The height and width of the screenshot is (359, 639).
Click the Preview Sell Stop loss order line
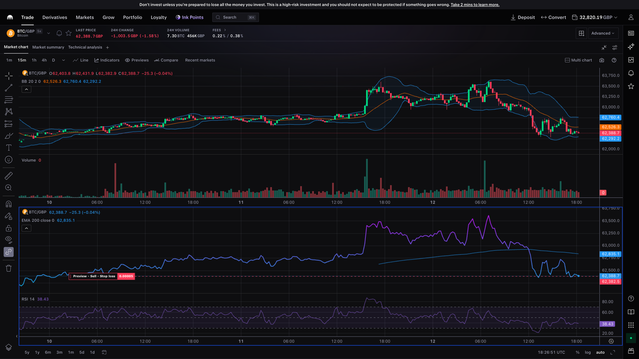click(x=102, y=276)
